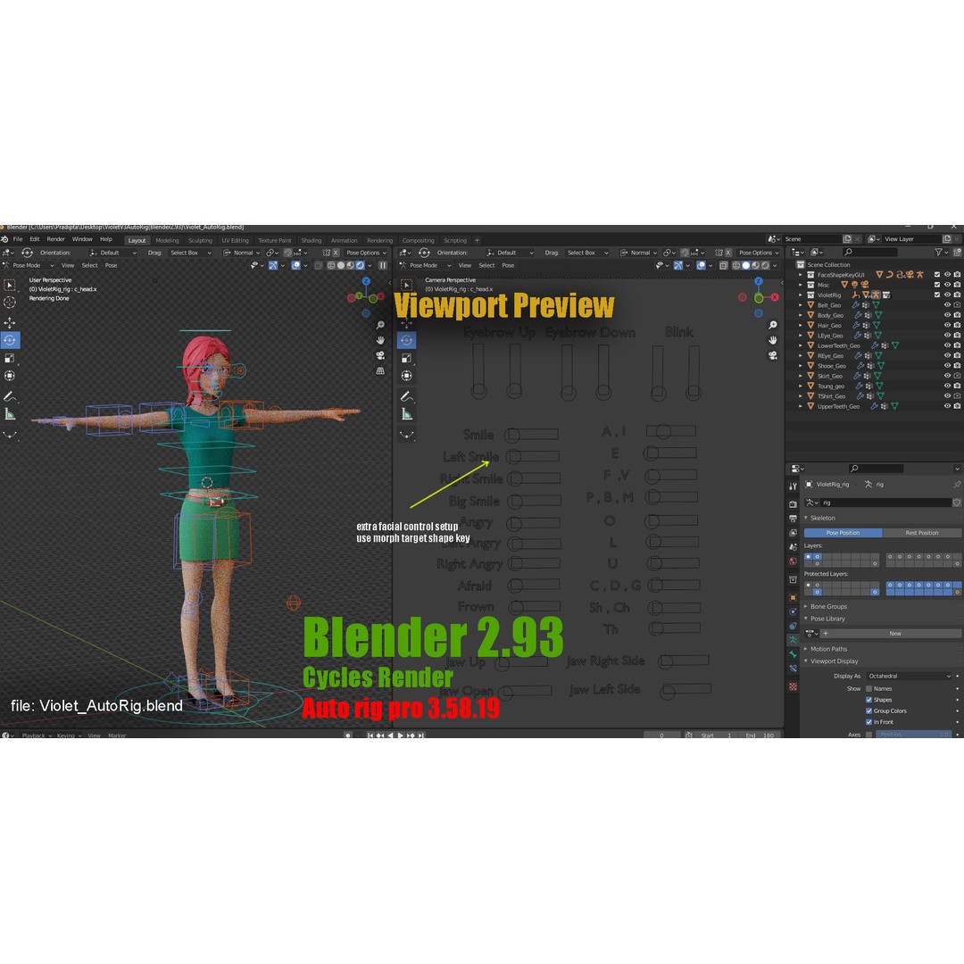This screenshot has height=964, width=964.
Task: Open the World properties tab
Action: pyautogui.click(x=794, y=561)
